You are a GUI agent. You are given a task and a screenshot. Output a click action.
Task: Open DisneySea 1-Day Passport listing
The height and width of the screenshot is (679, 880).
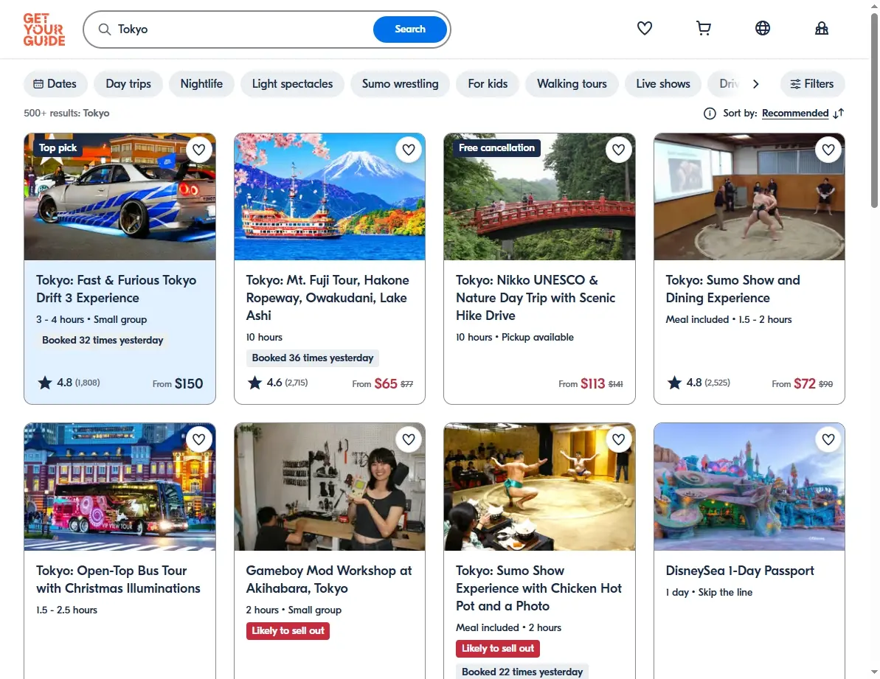(740, 571)
